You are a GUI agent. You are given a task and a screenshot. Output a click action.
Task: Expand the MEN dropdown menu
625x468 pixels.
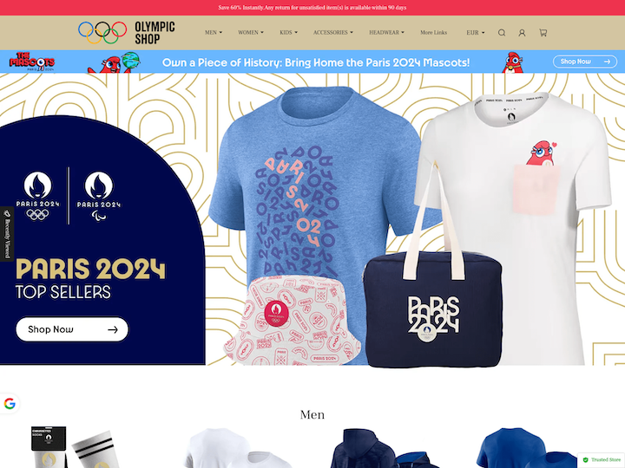coord(214,33)
